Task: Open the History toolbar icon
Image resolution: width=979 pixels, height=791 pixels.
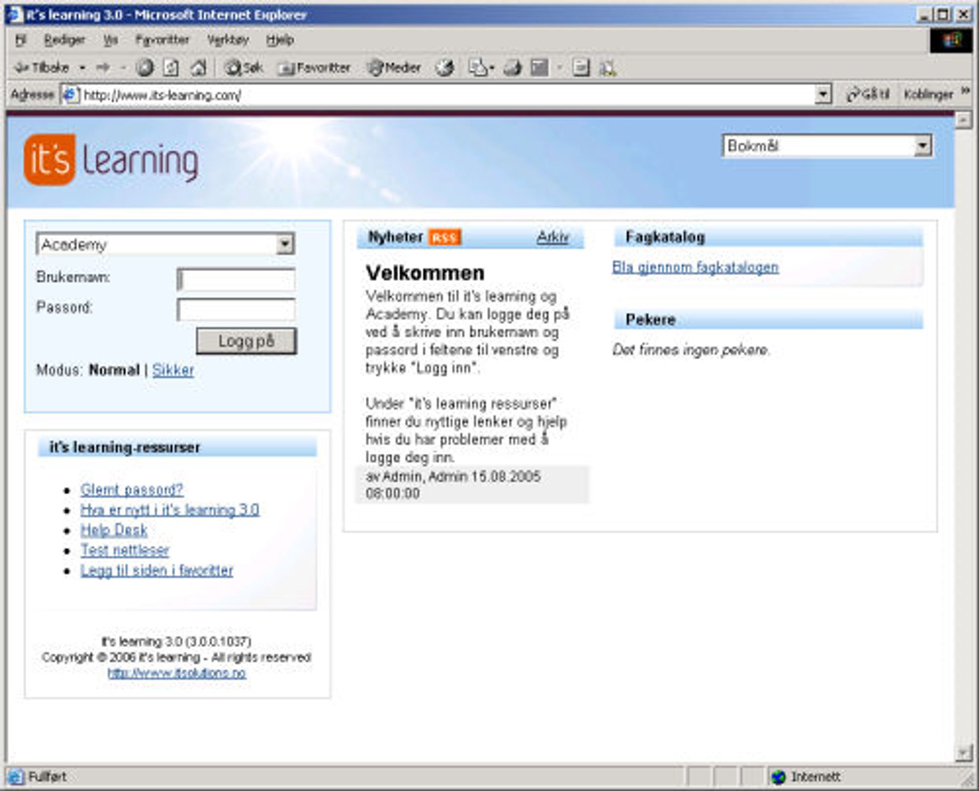Action: pyautogui.click(x=444, y=68)
